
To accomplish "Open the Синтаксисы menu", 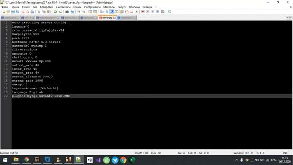I will click(x=63, y=7).
